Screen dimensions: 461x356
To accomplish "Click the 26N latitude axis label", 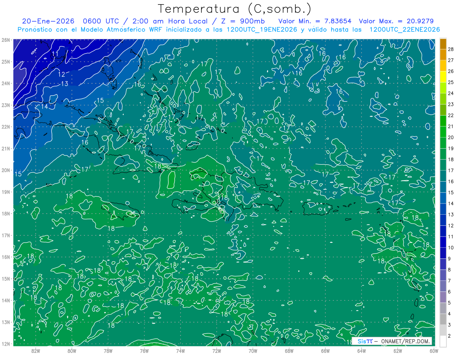I will coord(5,40).
